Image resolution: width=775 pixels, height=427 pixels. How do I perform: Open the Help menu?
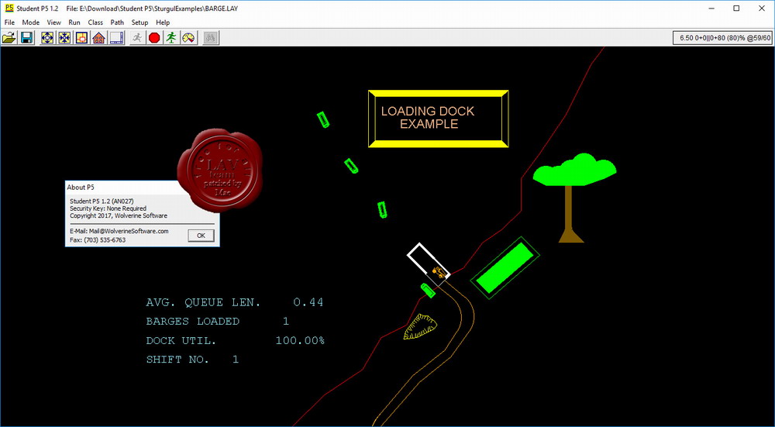(x=163, y=22)
